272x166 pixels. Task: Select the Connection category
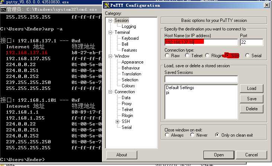click(125, 92)
